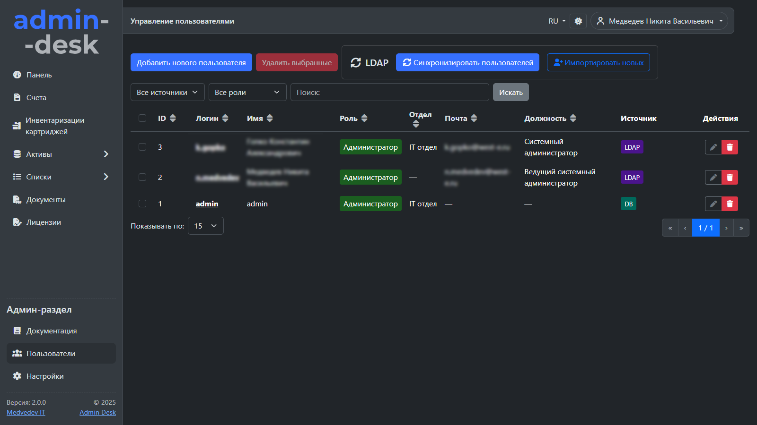This screenshot has height=425, width=757.
Task: Click edit pencil icon for admin user
Action: [713, 204]
